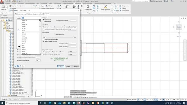
Task: Open the scale M1:1 dropdown in status bar
Action: pos(129,100)
